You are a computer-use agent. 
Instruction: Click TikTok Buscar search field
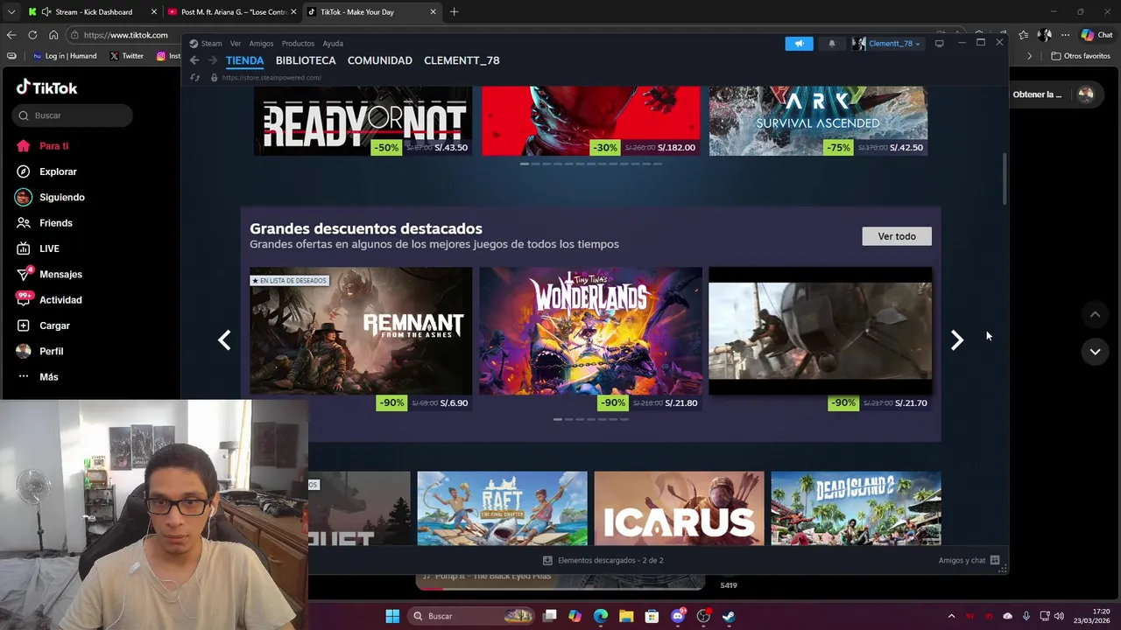click(x=73, y=115)
